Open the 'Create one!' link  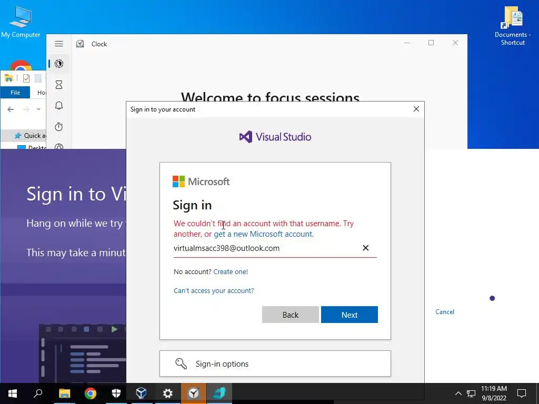click(x=231, y=272)
